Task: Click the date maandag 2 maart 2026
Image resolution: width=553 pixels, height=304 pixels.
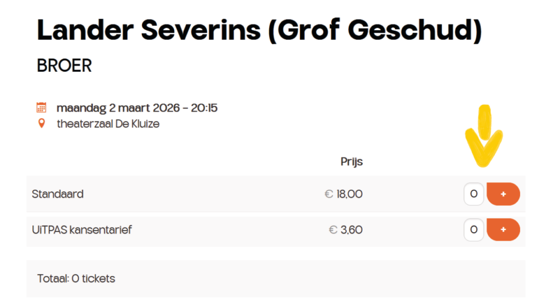Action: pyautogui.click(x=118, y=108)
